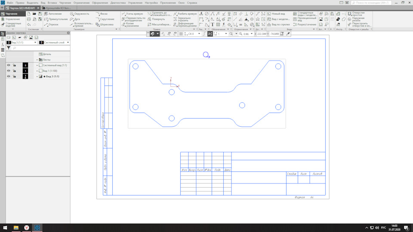
Task: Click the command search field
Action: (x=371, y=3)
